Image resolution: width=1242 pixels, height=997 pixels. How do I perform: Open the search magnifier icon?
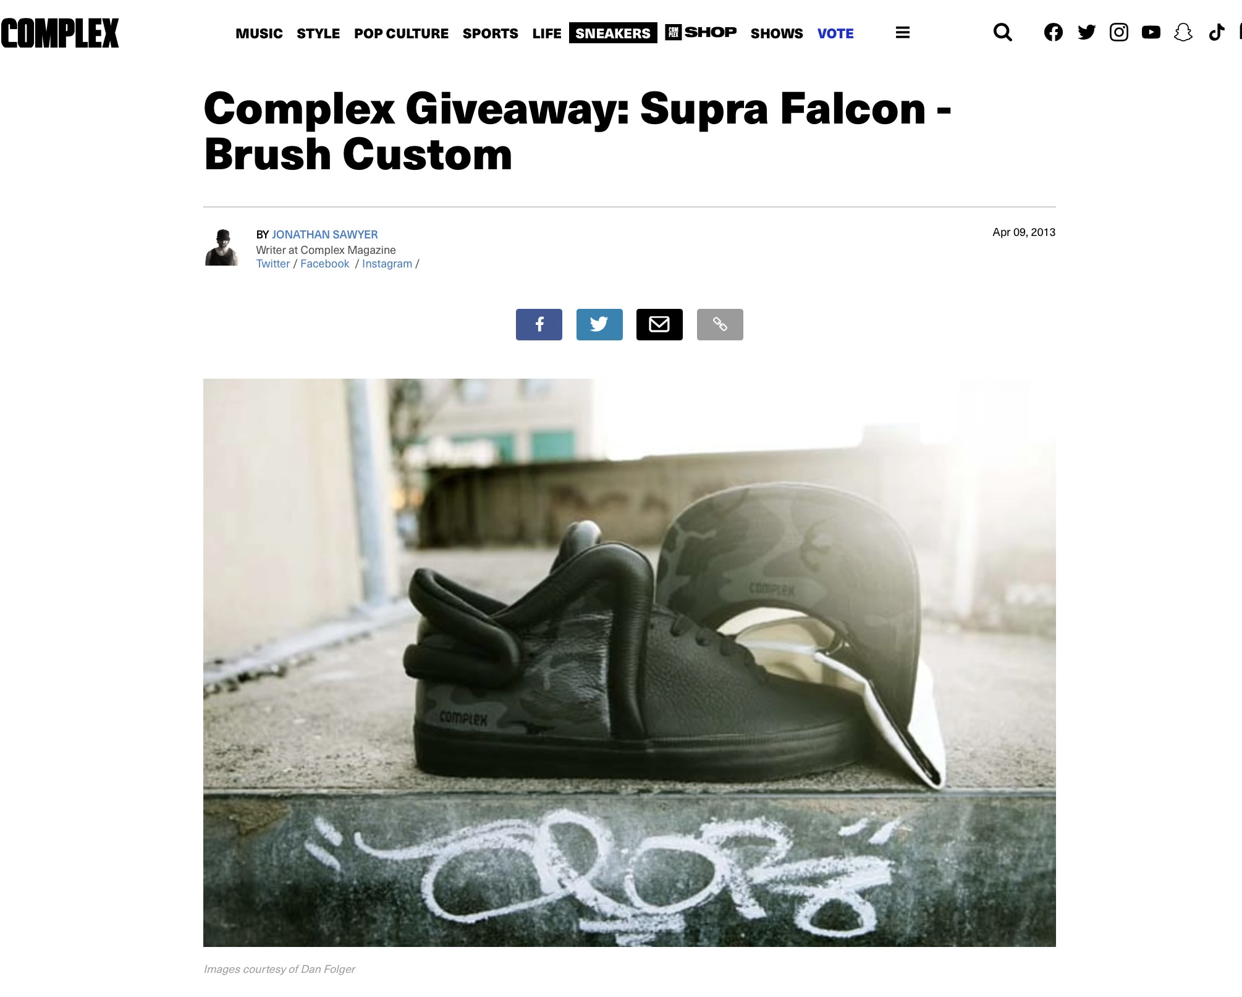tap(1003, 33)
